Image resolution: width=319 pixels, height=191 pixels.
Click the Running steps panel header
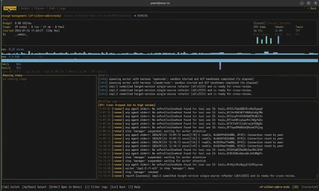12,75
